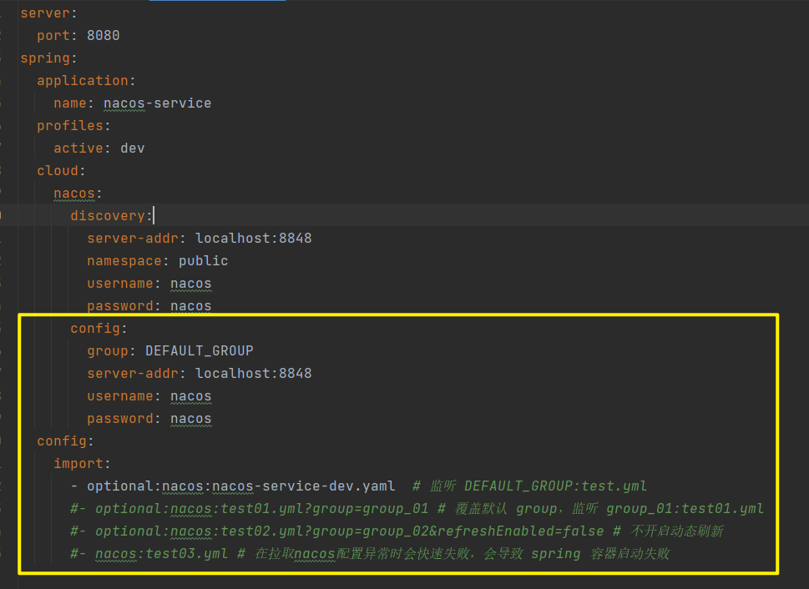809x589 pixels.
Task: Click the optional:nacos:nacos-service-dev.yaml entry
Action: (240, 486)
